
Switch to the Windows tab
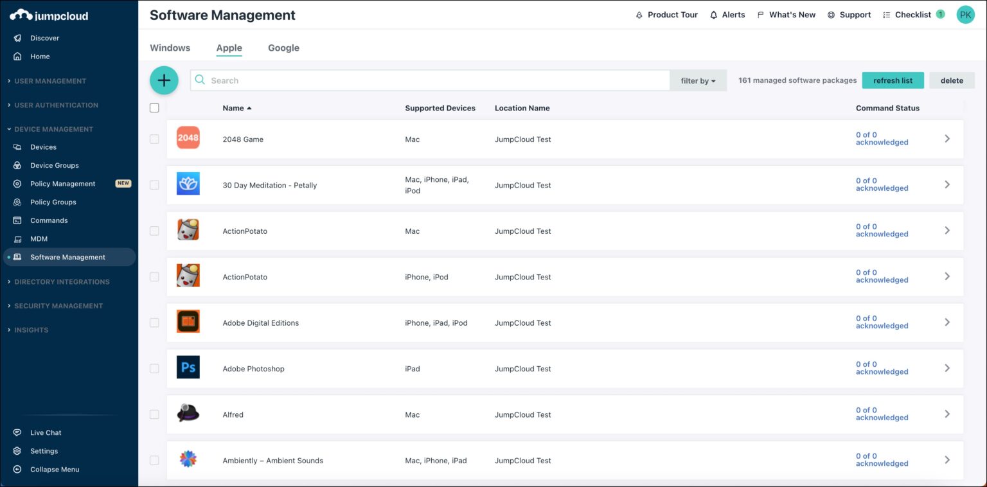coord(170,48)
